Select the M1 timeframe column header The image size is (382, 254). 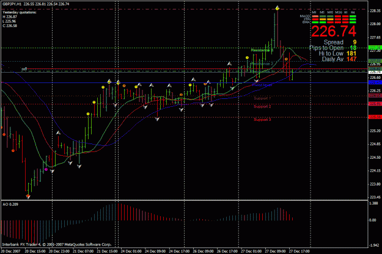coord(314,12)
